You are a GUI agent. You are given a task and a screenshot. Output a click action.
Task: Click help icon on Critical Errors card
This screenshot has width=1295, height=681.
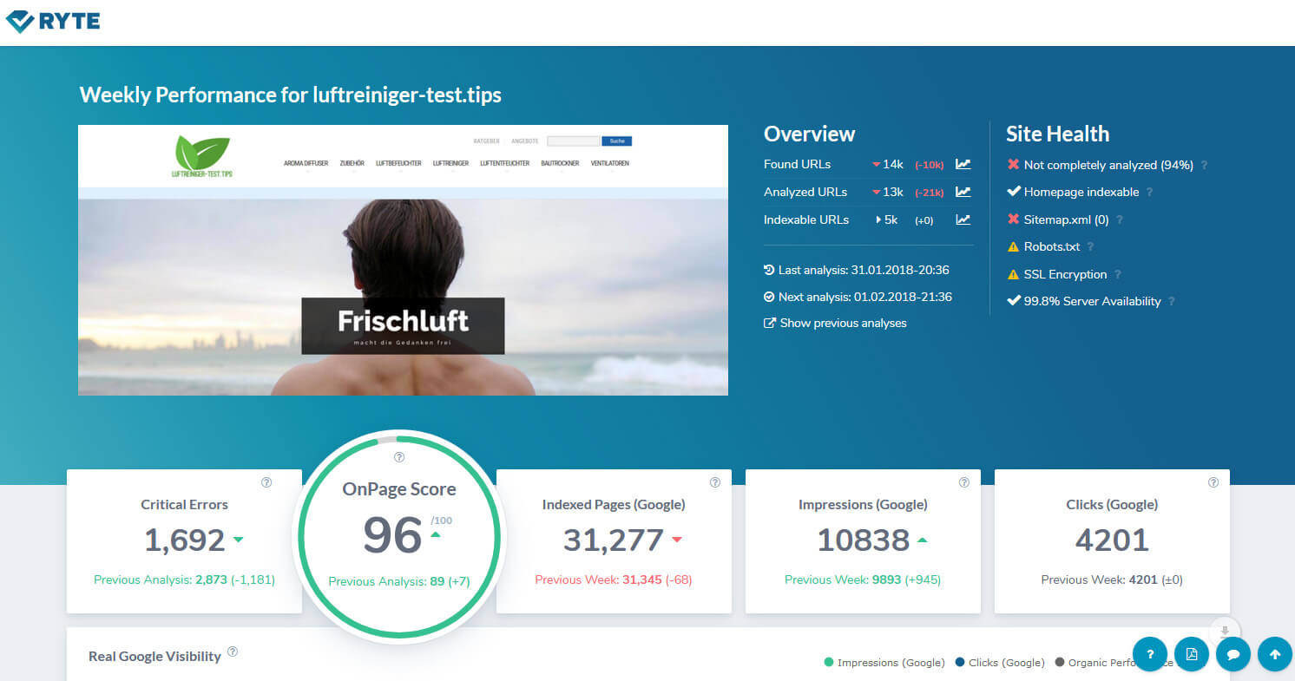(x=266, y=482)
